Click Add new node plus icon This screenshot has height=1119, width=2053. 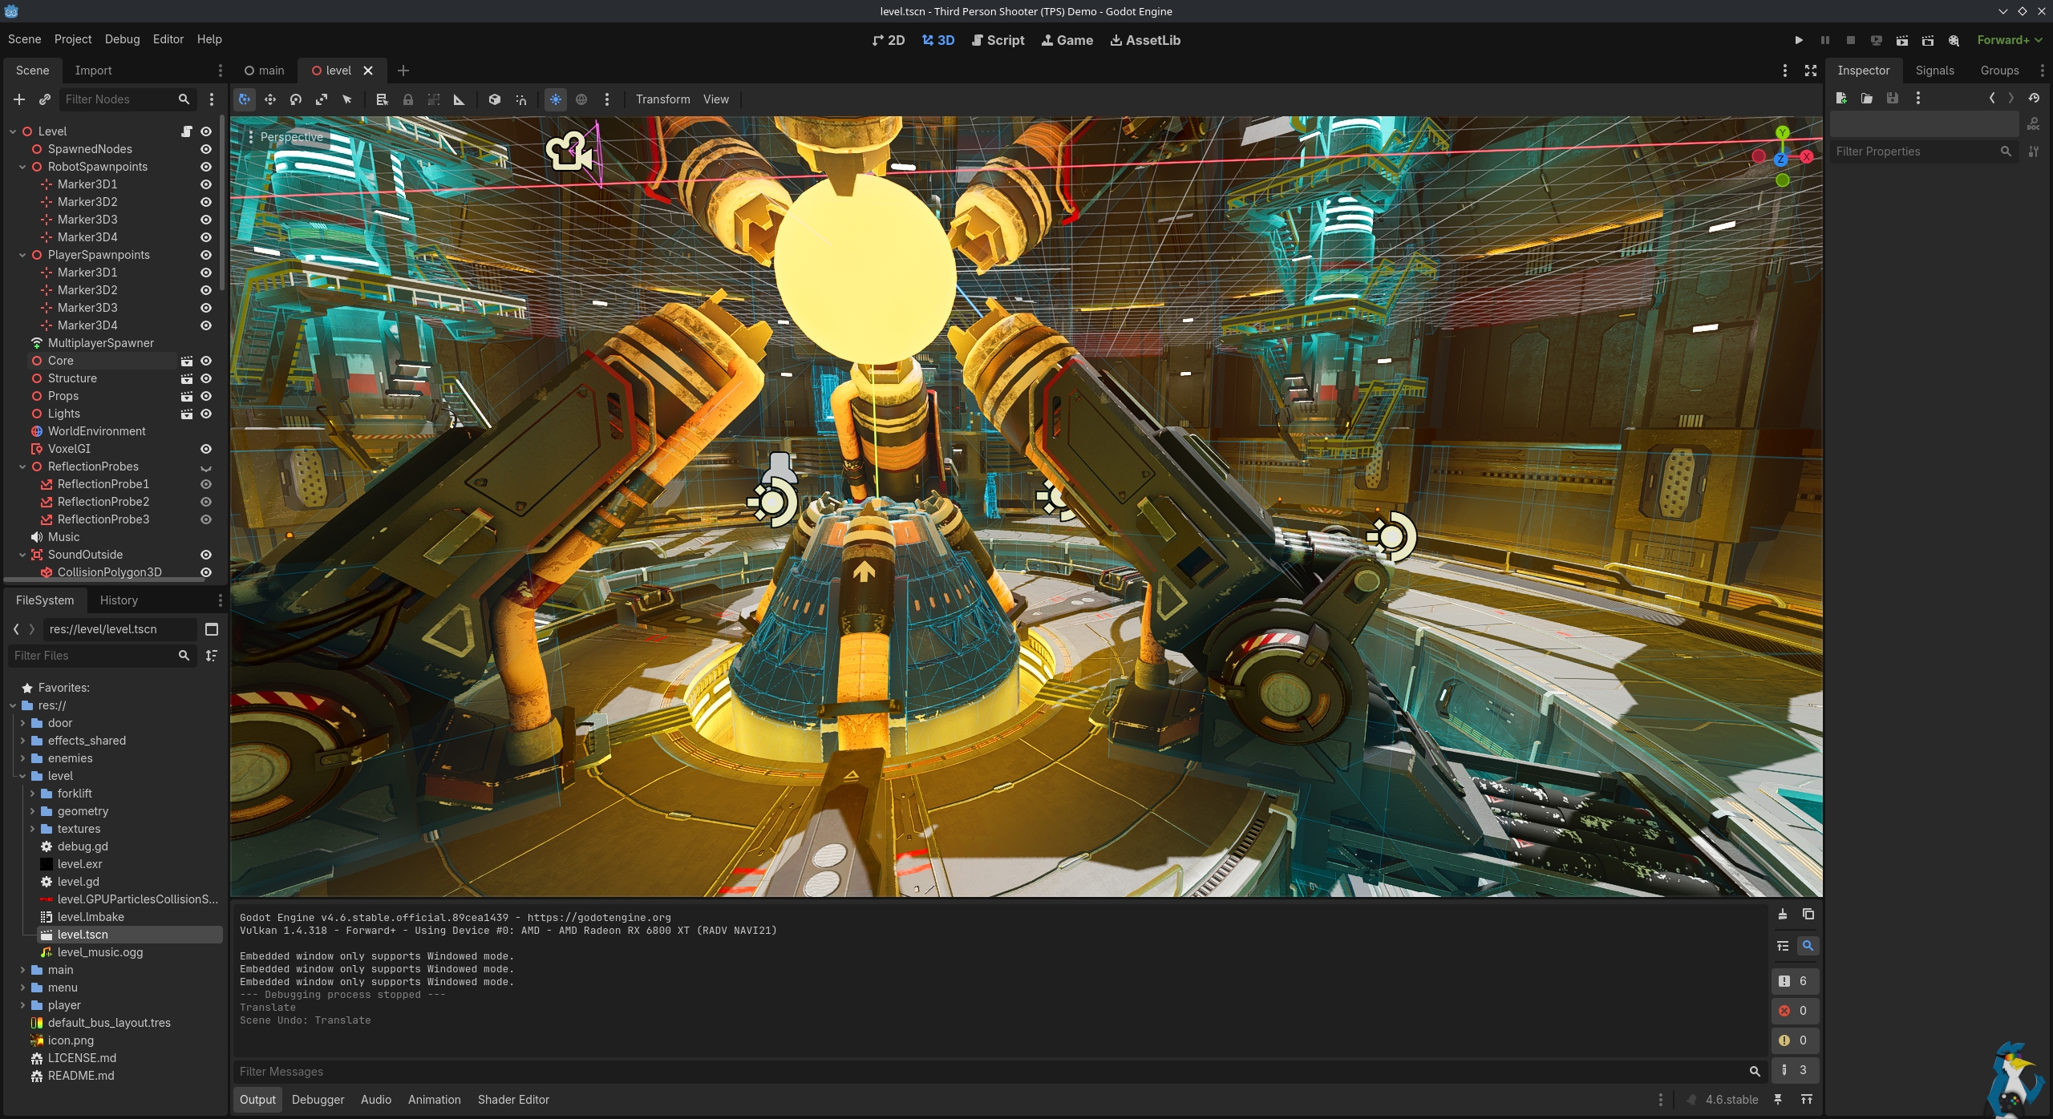(19, 99)
